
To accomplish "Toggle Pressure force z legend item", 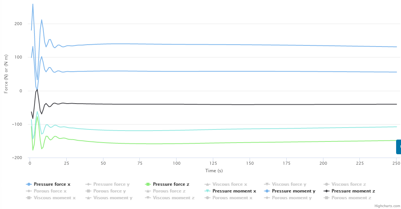I will click(x=171, y=184).
